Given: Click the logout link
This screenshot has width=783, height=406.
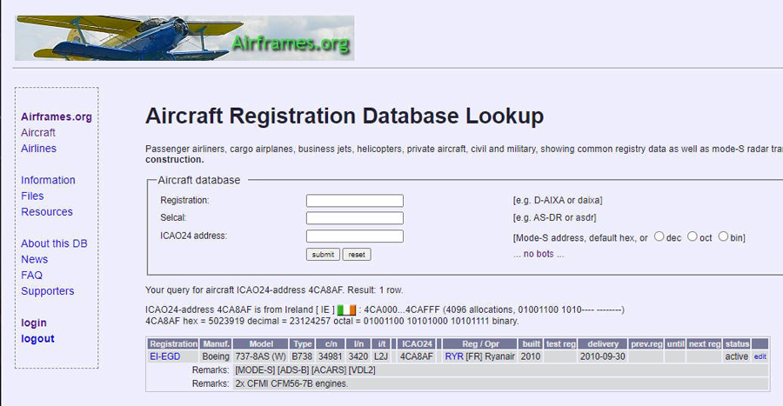Looking at the screenshot, I should [37, 339].
